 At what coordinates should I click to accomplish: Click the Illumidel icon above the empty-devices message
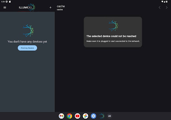pyautogui.click(x=28, y=31)
